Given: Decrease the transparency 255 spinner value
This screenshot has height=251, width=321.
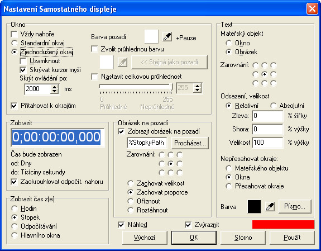Looking at the screenshot, I should coord(198,90).
